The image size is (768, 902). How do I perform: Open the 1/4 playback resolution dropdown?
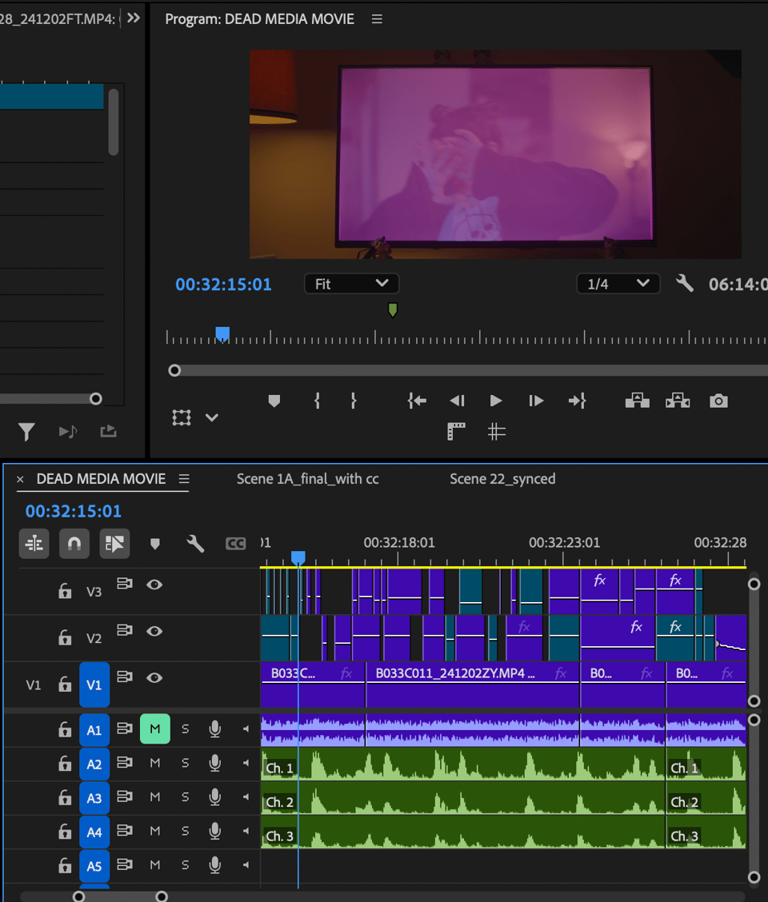tap(618, 284)
